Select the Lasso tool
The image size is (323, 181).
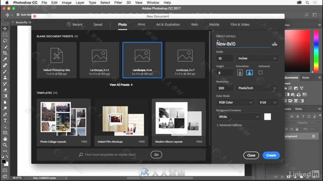(x=5, y=40)
